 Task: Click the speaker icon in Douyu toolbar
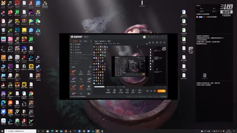click(139, 90)
